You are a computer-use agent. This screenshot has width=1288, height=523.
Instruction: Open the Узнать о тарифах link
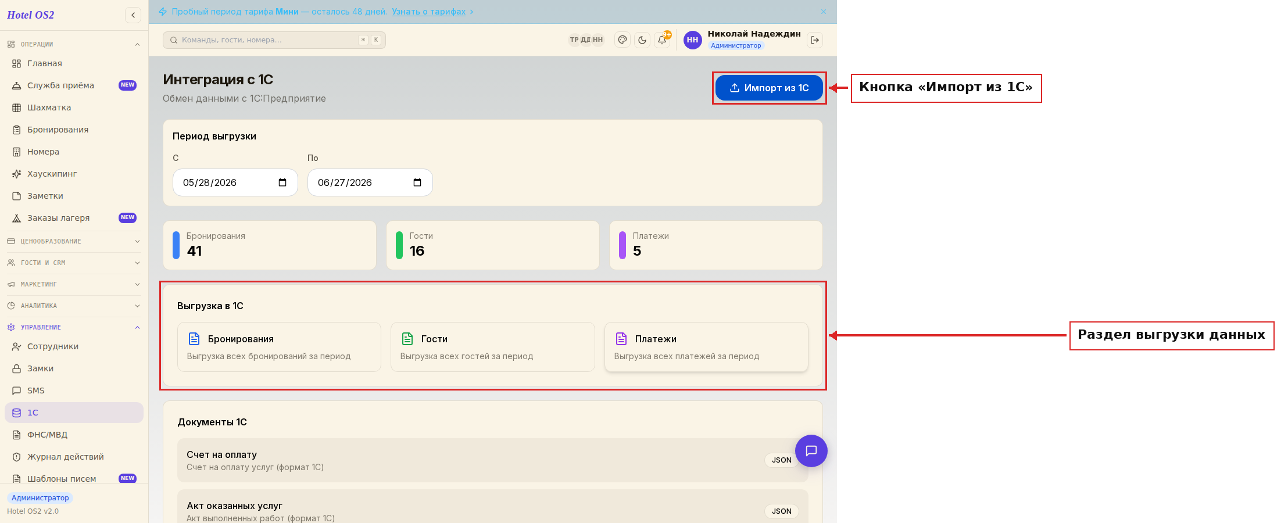click(x=428, y=12)
